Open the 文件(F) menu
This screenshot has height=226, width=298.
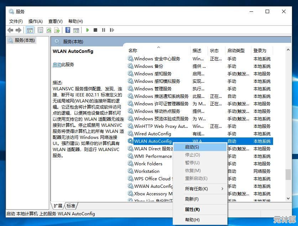[16, 21]
